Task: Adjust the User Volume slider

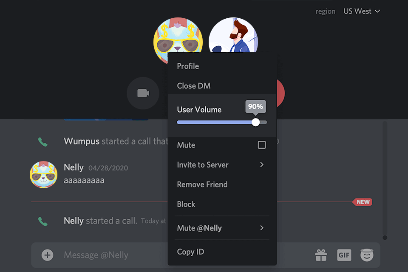Action: [x=255, y=122]
